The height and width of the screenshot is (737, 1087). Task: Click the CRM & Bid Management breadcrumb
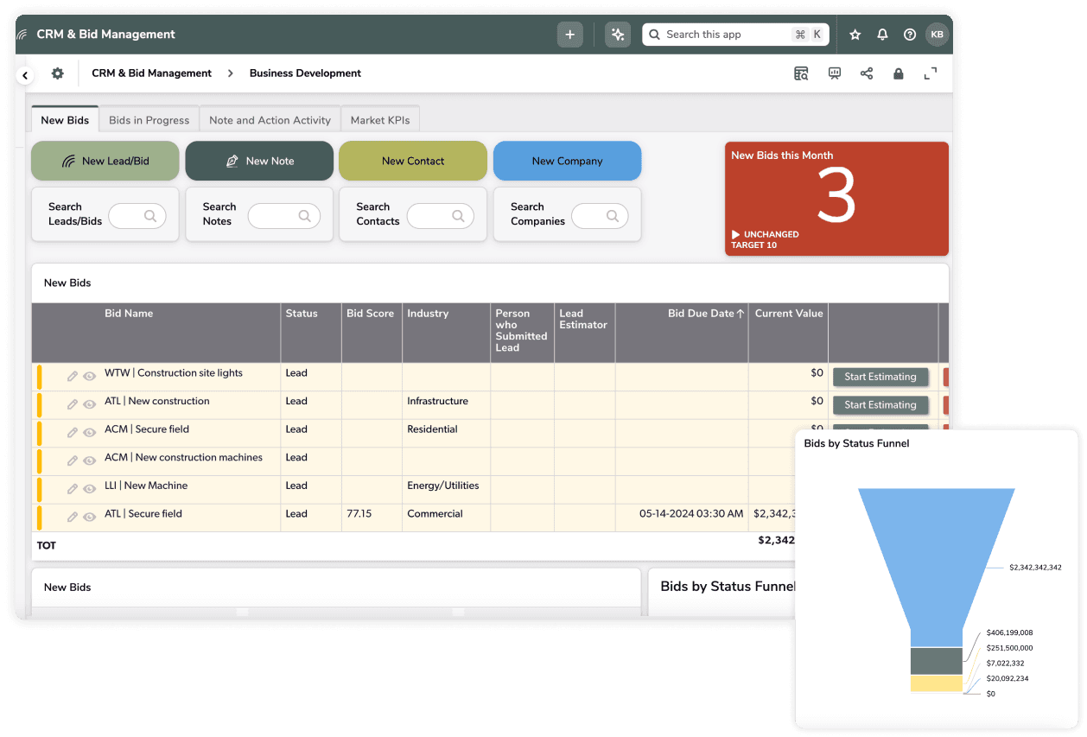(x=151, y=73)
